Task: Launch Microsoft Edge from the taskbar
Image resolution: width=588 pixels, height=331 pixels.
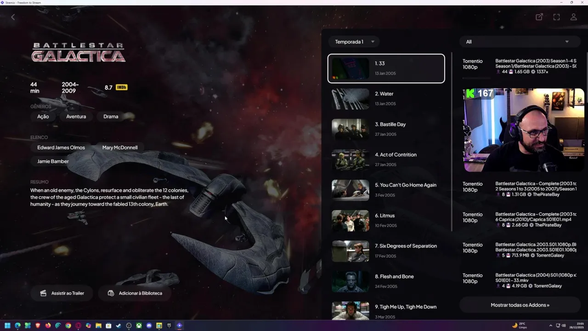Action: point(17,325)
